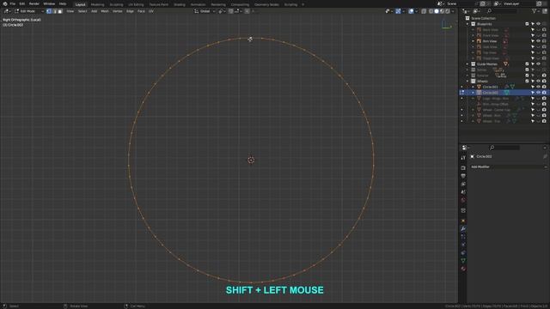
Task: Switch to the UV Editing workspace tab
Action: 136,4
